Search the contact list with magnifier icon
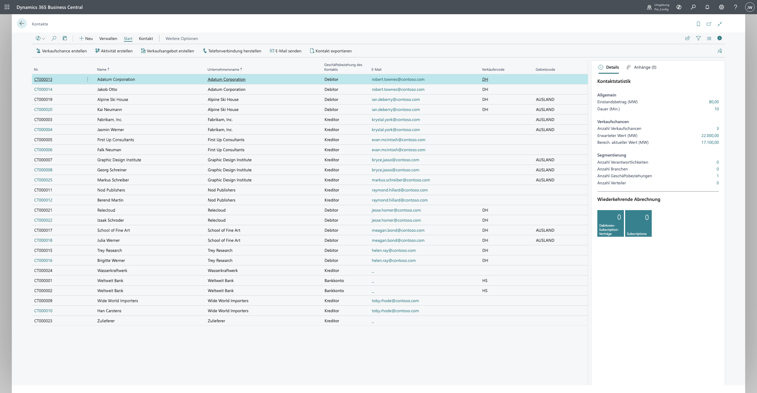This screenshot has width=757, height=393. [54, 38]
